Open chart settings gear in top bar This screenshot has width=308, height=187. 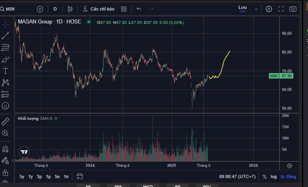click(269, 9)
